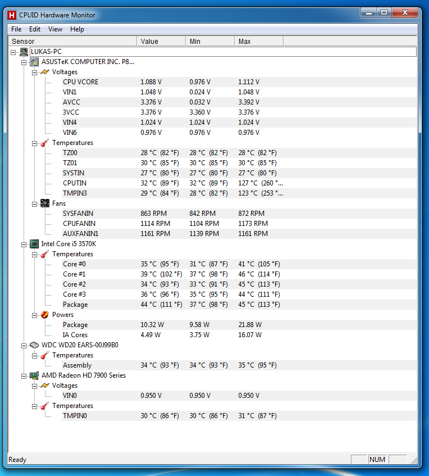Click the Max column header
The width and height of the screenshot is (429, 476).
click(259, 41)
